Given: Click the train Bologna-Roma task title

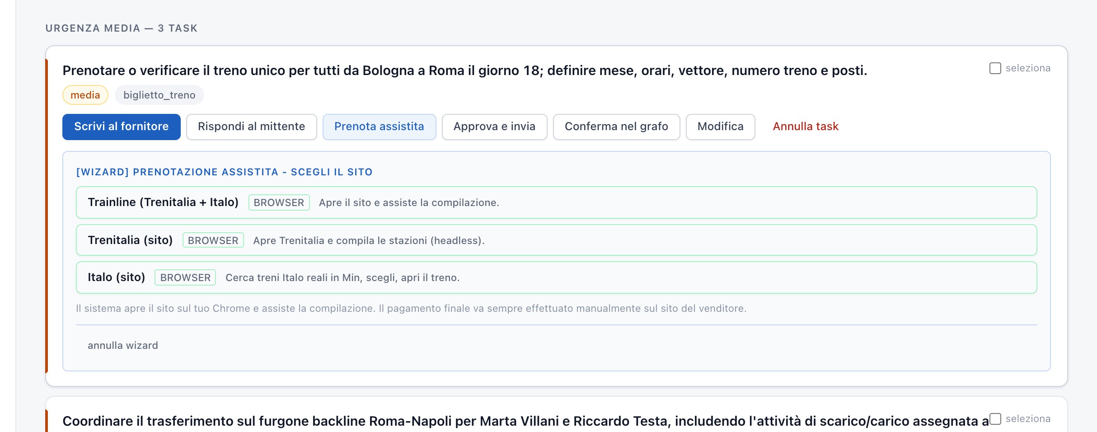Looking at the screenshot, I should [x=465, y=70].
